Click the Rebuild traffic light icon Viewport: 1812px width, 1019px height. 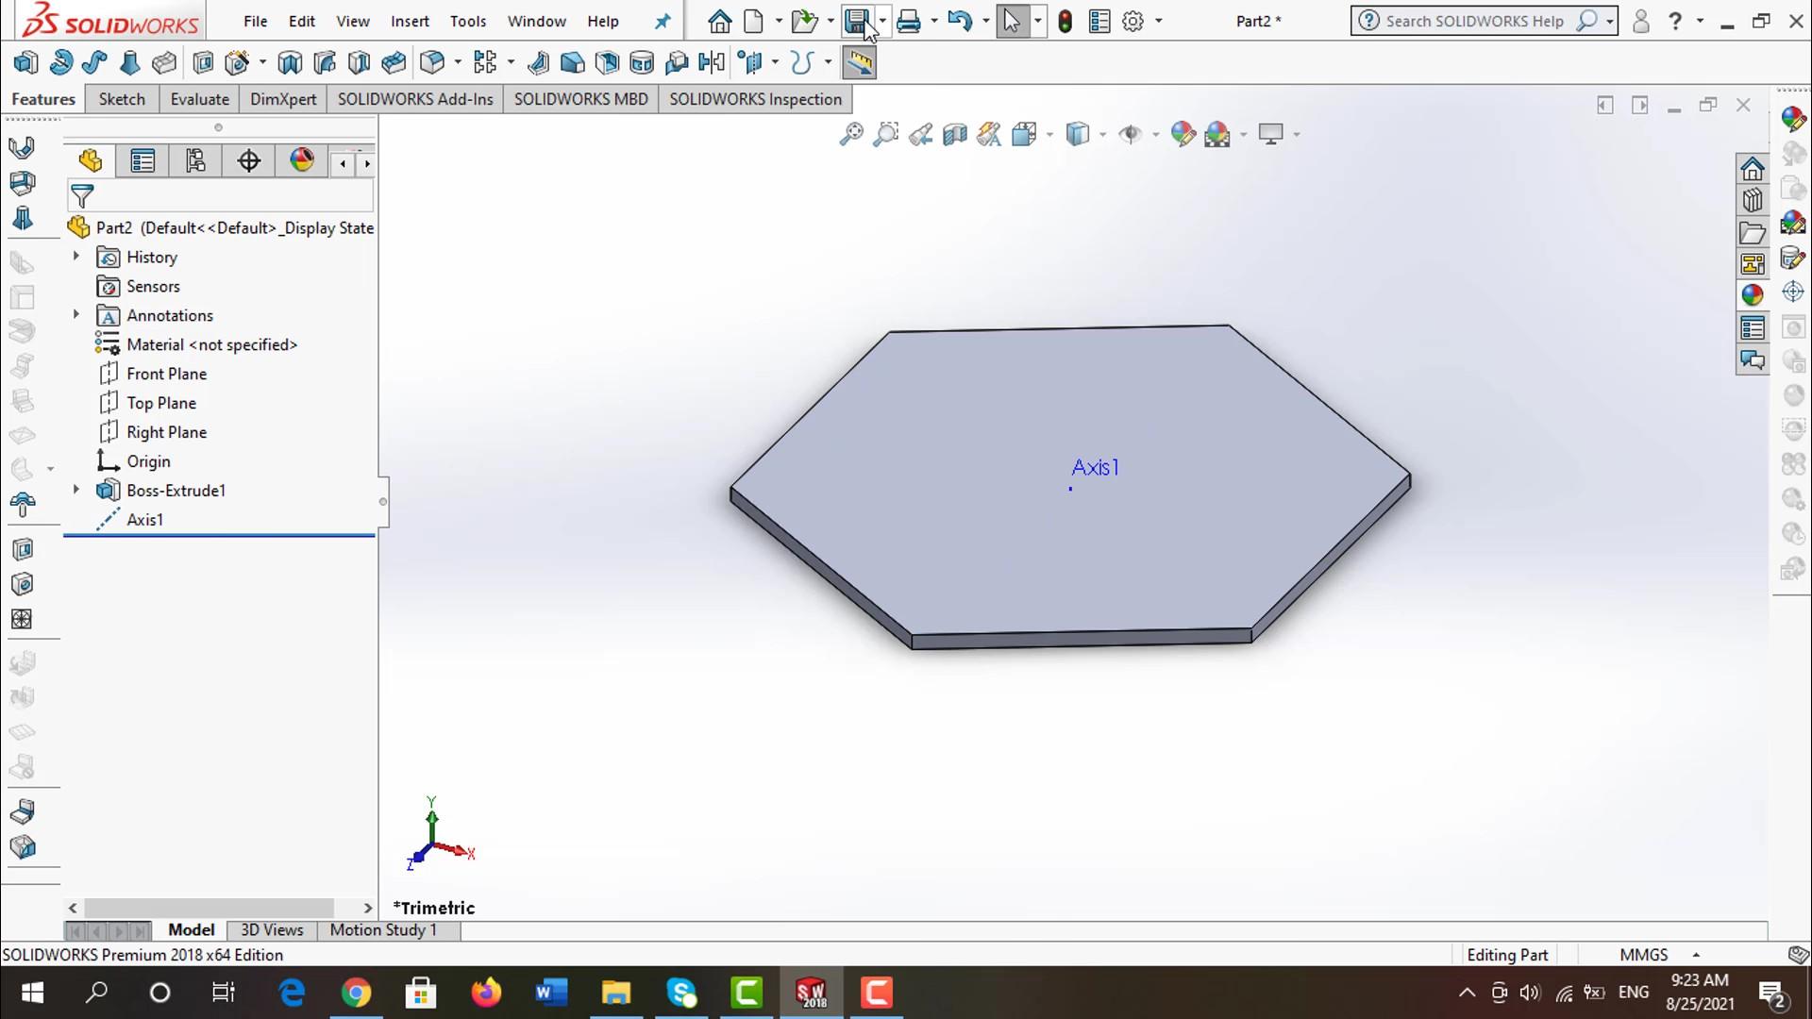pos(1065,21)
